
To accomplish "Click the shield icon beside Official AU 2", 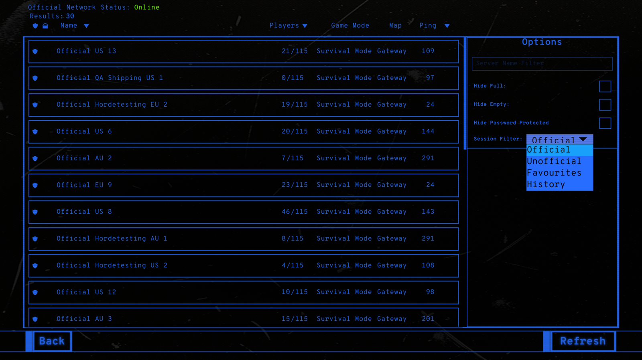I will (35, 158).
